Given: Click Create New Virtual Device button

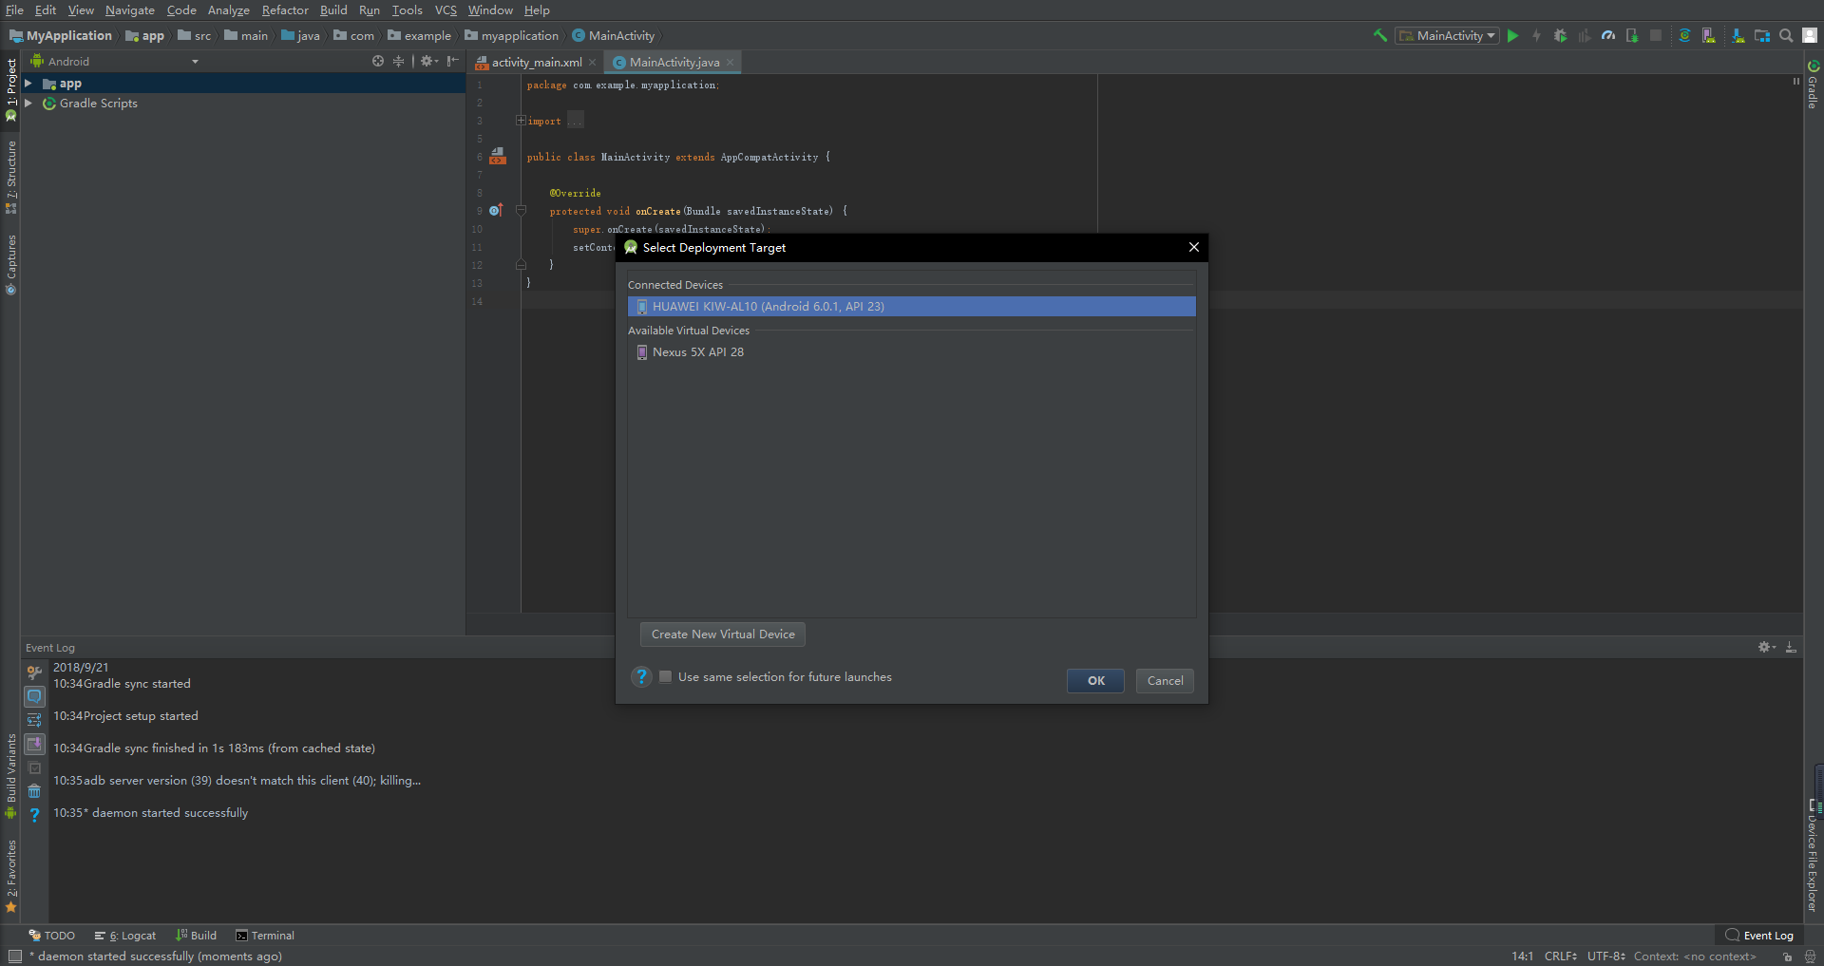Looking at the screenshot, I should coord(723,634).
